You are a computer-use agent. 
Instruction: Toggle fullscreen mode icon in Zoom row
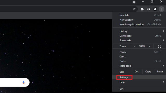point(160,46)
